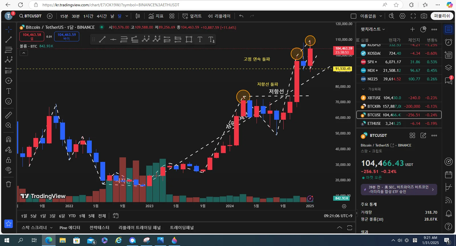Toggle the favorites star toolbar
The width and height of the screenshot is (456, 246).
[x=9, y=224]
